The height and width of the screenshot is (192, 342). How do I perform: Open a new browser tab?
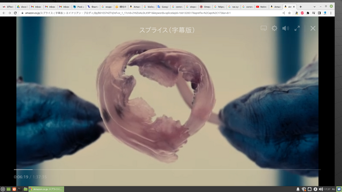click(300, 7)
